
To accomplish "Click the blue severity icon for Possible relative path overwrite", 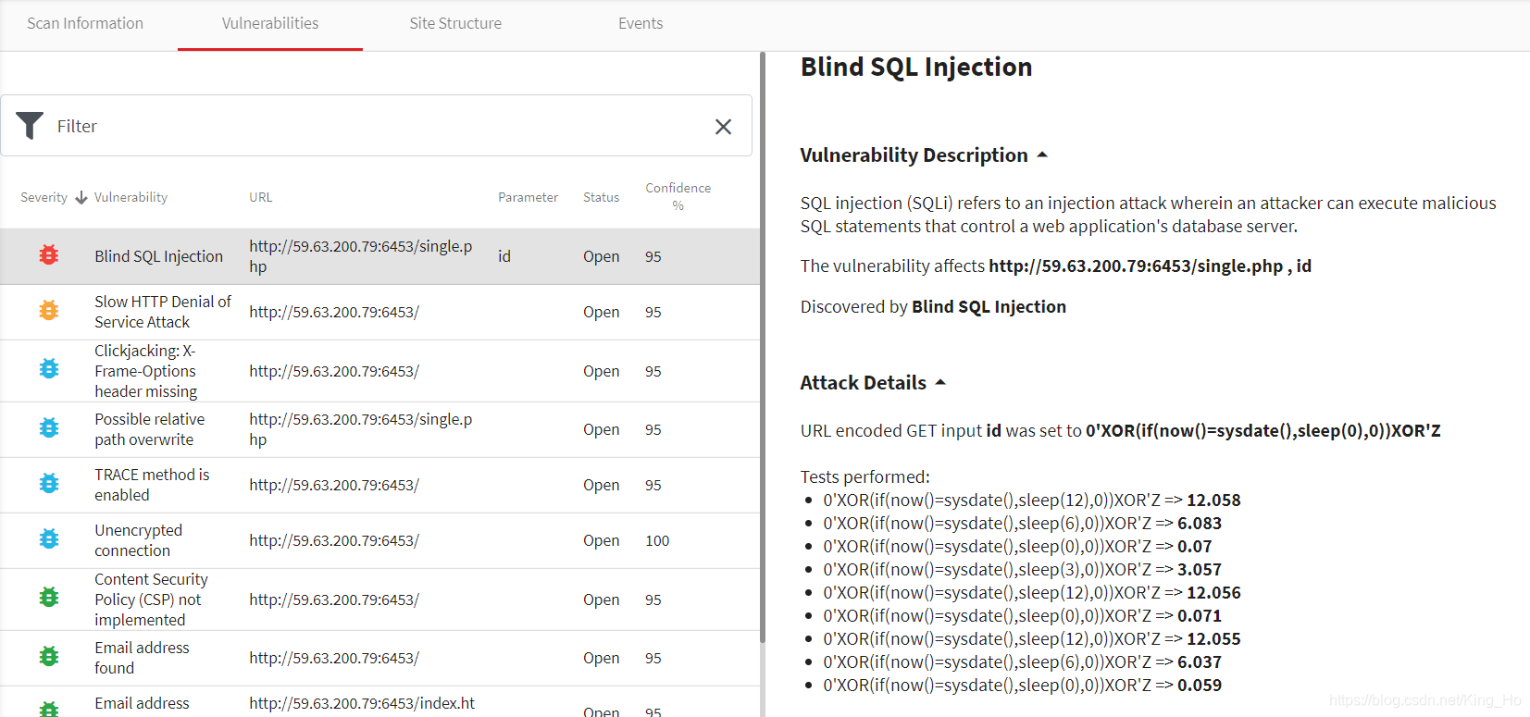I will tap(49, 428).
